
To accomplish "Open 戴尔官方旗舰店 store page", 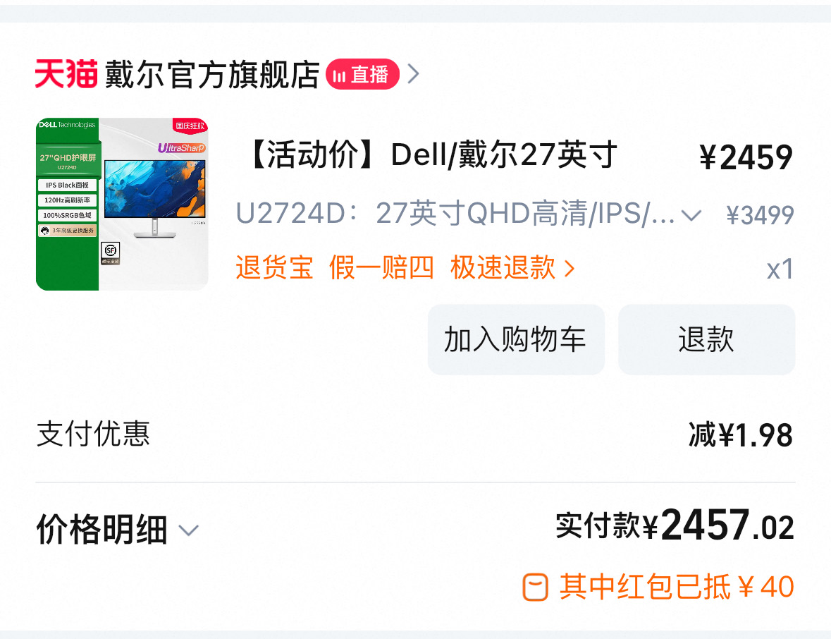I will (x=212, y=74).
